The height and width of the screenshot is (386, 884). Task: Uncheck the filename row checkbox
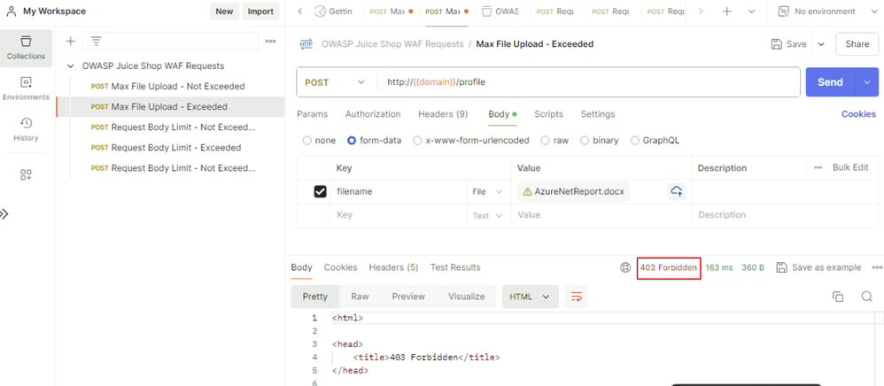point(320,191)
